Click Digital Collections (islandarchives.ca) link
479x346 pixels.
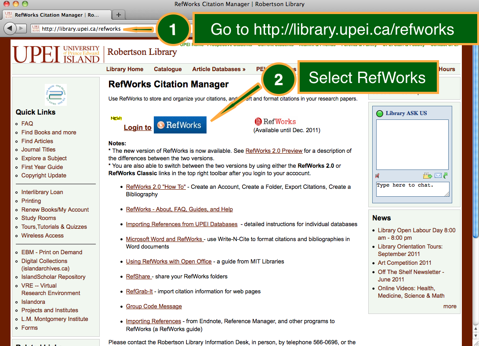pyautogui.click(x=46, y=265)
